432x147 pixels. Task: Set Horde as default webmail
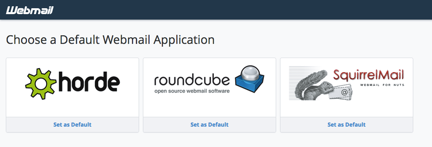[x=72, y=124]
